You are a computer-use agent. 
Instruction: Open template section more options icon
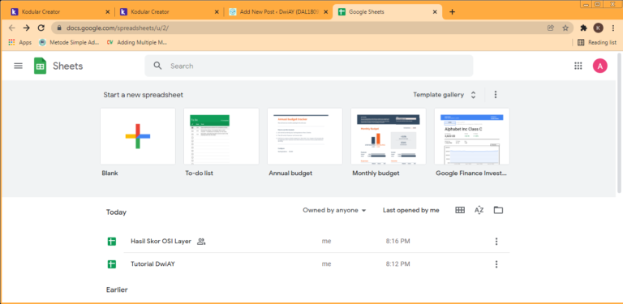496,95
